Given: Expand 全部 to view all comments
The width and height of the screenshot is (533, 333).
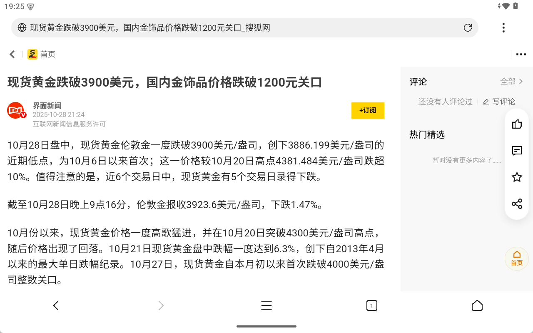Looking at the screenshot, I should (512, 82).
